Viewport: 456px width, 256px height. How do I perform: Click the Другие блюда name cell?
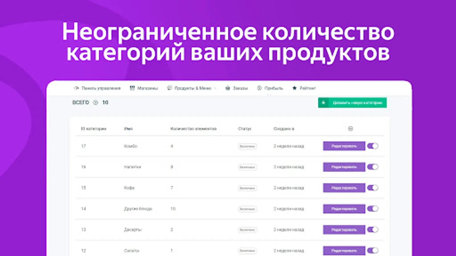click(x=138, y=209)
